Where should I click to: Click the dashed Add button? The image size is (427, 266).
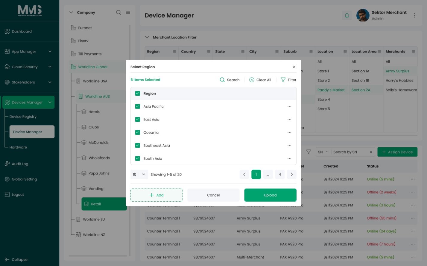pyautogui.click(x=156, y=195)
